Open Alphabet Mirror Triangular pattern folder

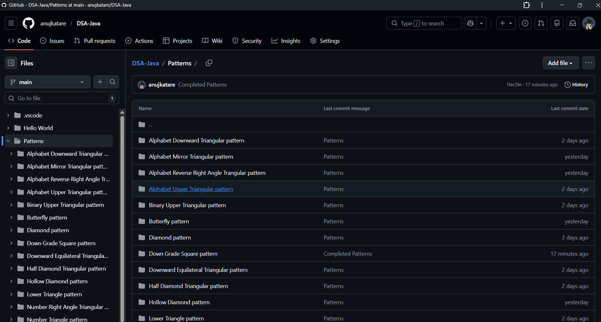point(191,157)
